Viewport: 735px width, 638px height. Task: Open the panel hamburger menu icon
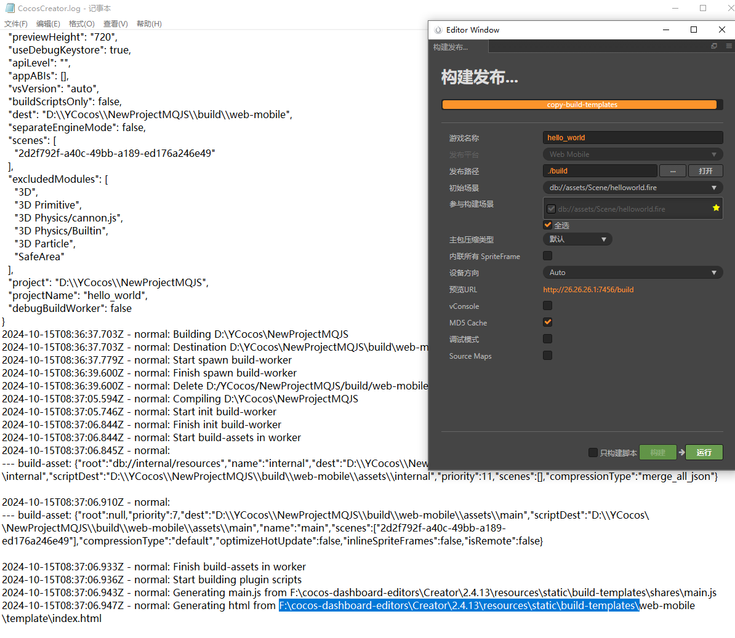click(x=729, y=46)
